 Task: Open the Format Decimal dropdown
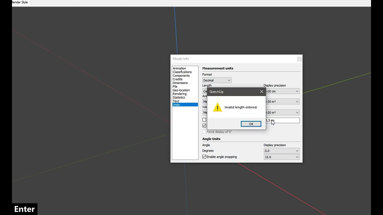point(217,80)
